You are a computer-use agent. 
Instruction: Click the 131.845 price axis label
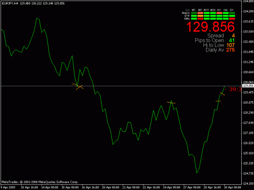(x=248, y=52)
